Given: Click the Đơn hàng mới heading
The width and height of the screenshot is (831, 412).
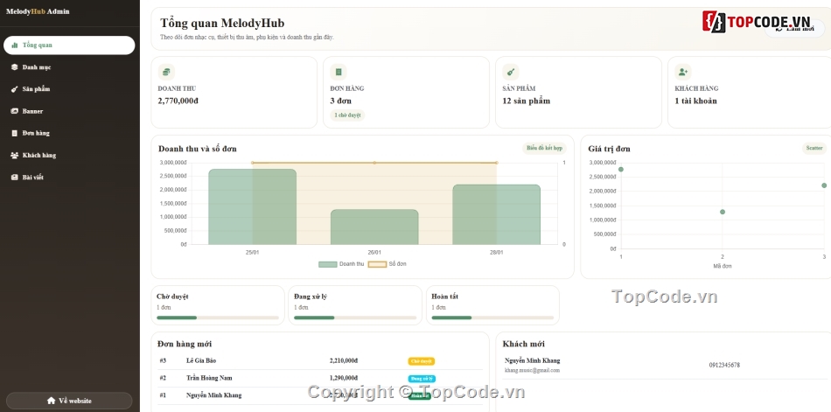Looking at the screenshot, I should [185, 344].
